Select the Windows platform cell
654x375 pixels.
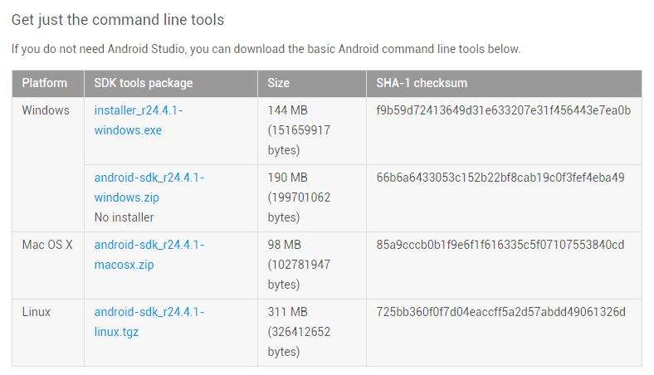(x=46, y=110)
